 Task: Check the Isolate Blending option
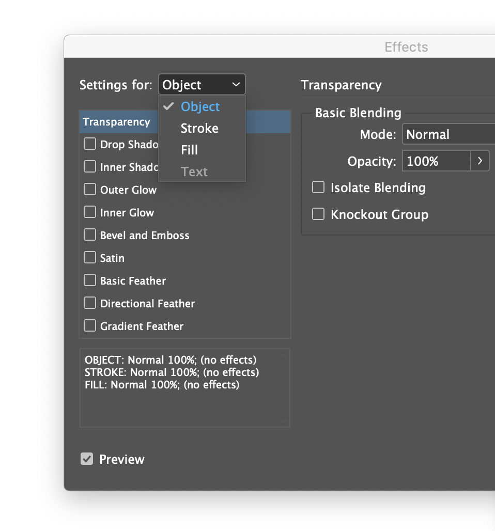318,187
